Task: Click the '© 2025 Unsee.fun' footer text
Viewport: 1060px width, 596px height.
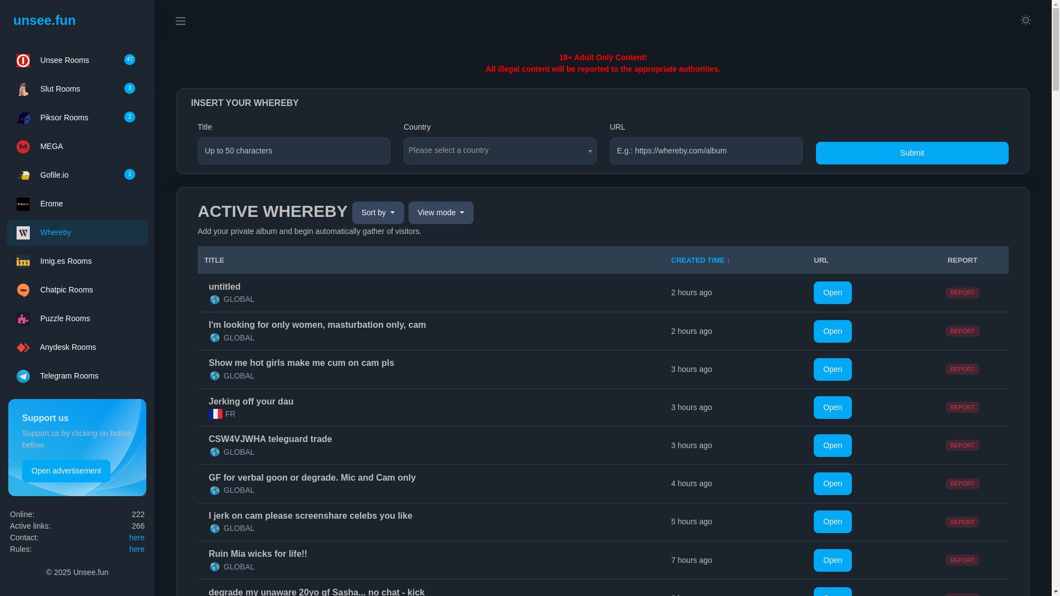Action: 77,572
